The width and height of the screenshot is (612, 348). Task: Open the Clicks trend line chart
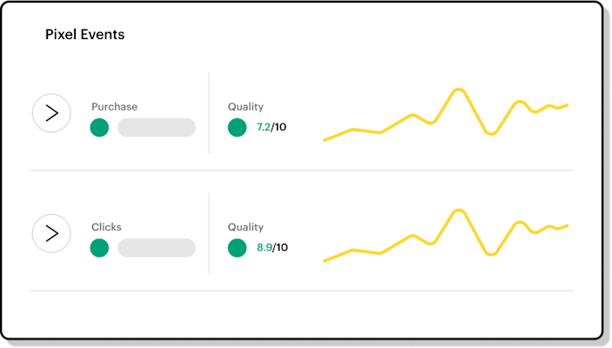click(x=446, y=235)
